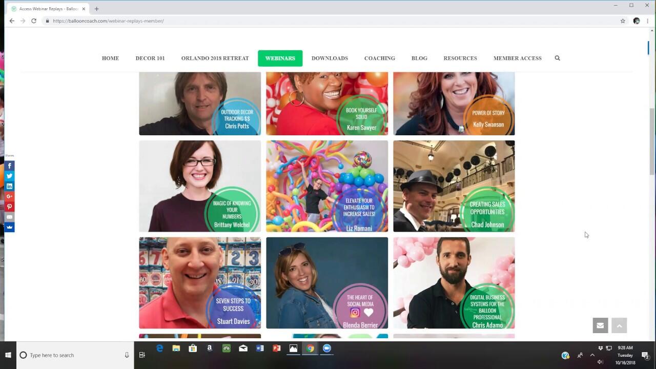656x369 pixels.
Task: Open site search with the magnifier icon
Action: click(x=557, y=58)
